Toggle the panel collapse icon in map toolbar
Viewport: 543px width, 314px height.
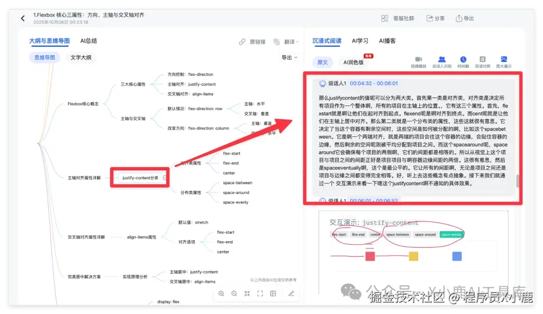click(x=274, y=293)
